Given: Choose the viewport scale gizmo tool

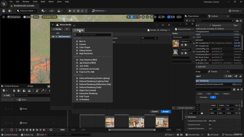Looking at the screenshot, I should click(x=139, y=17).
